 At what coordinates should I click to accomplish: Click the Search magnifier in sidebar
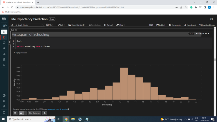click(x=4, y=48)
